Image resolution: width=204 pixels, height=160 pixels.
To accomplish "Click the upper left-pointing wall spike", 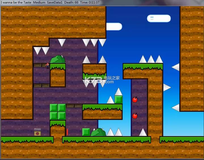I will pos(176,67).
